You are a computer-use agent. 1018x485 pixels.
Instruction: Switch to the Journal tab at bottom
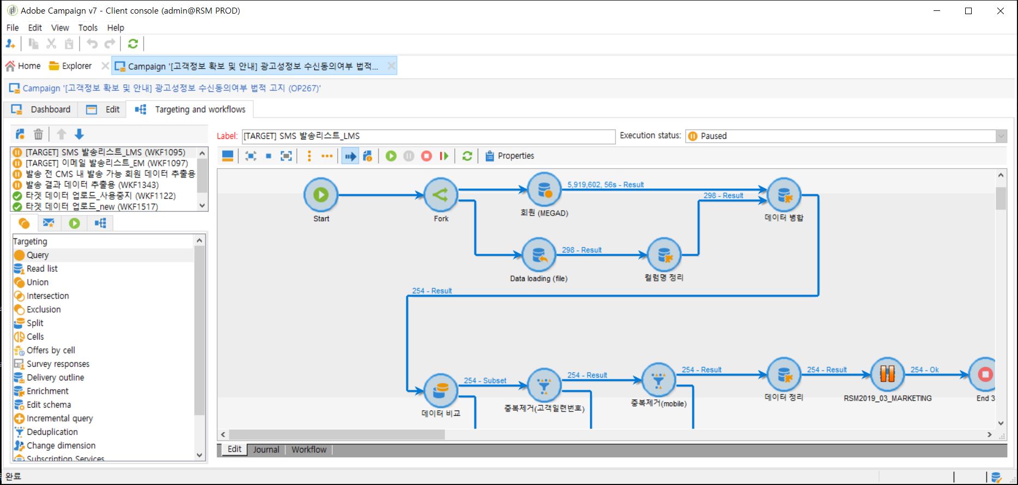coord(266,450)
